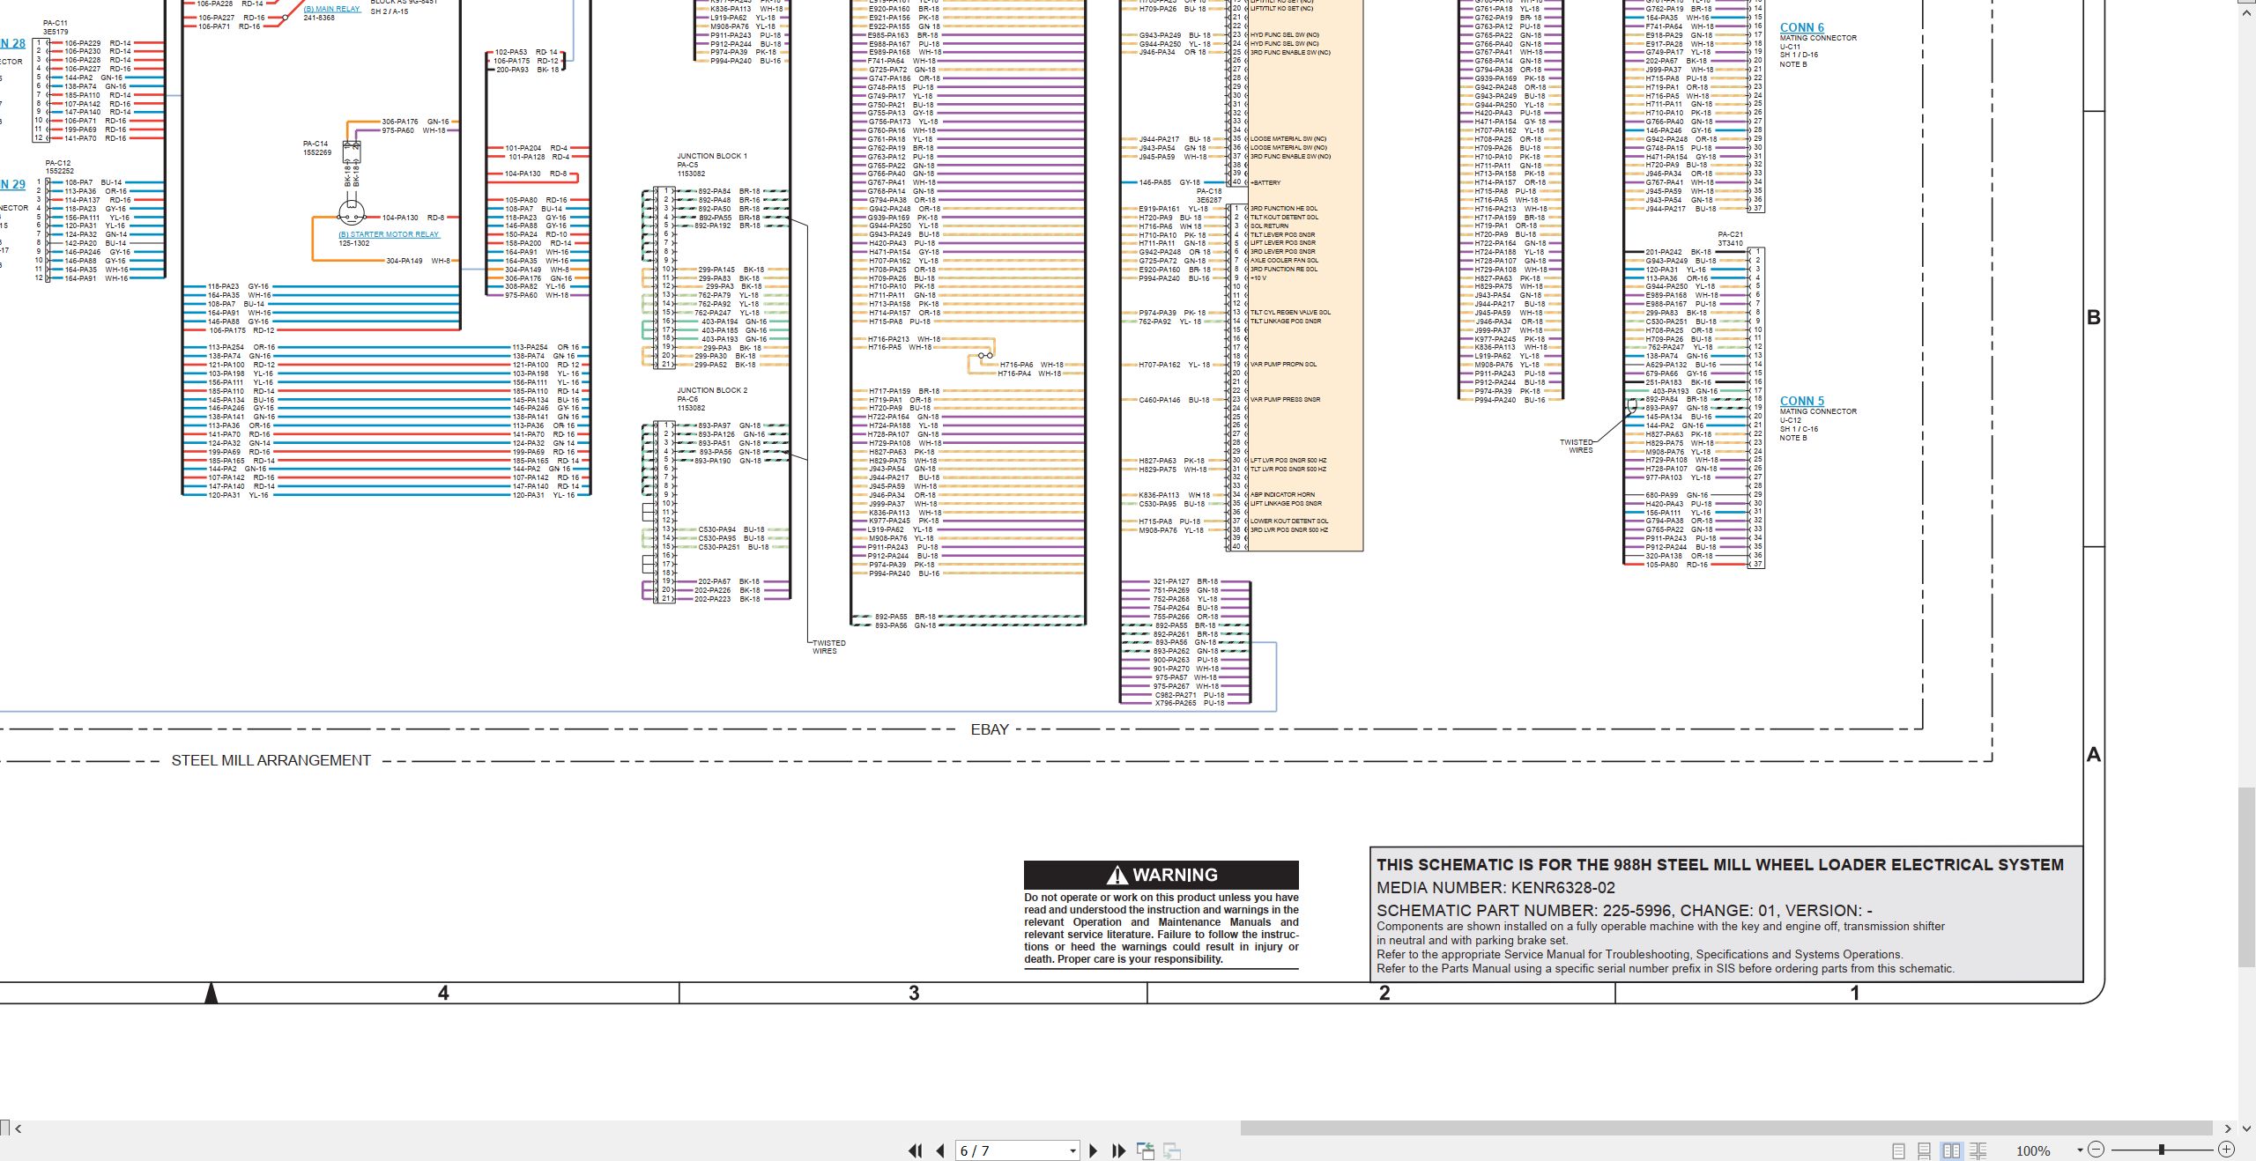Click the VAR PUMP PRESS SNSR label
The height and width of the screenshot is (1161, 2256).
pyautogui.click(x=1285, y=399)
